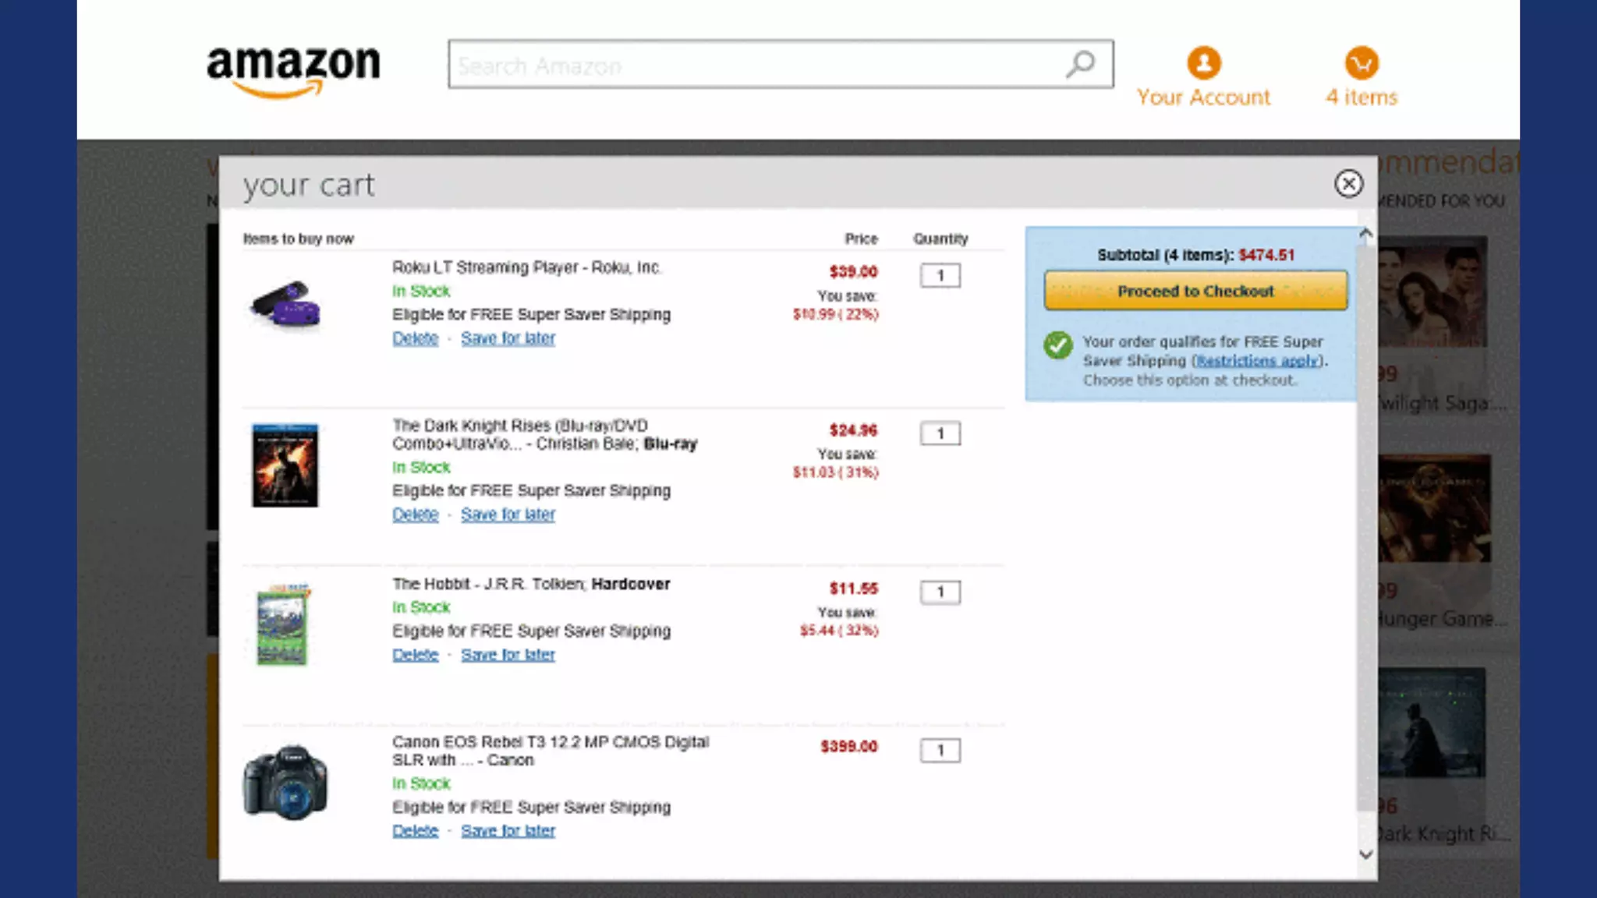Close the cart dialog with X
The height and width of the screenshot is (898, 1597).
pyautogui.click(x=1348, y=184)
